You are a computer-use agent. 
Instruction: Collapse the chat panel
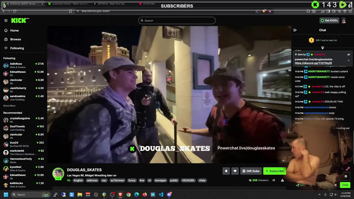[295, 30]
